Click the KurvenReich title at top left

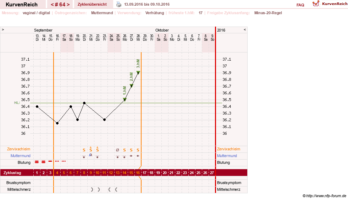22,5
